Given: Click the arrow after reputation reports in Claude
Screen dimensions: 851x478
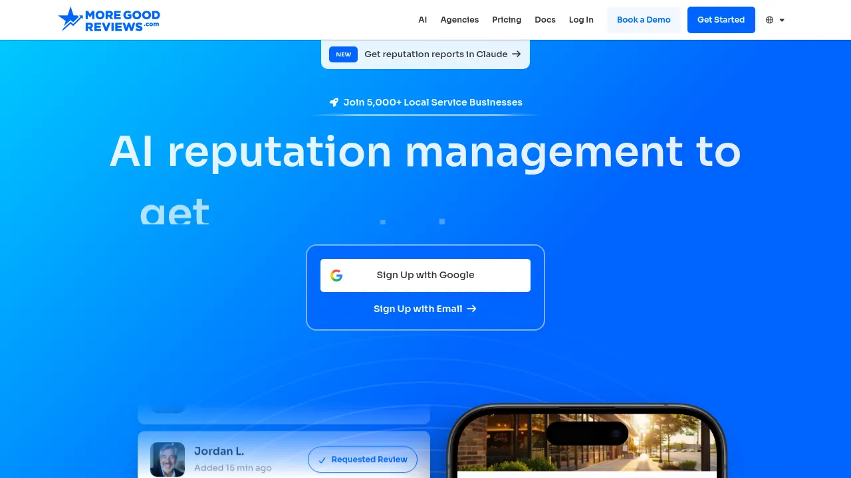Looking at the screenshot, I should pos(517,54).
